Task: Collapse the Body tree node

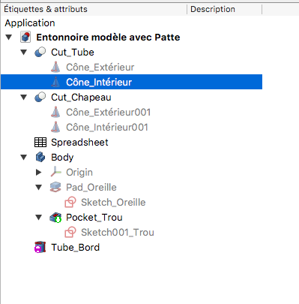Action: point(24,158)
